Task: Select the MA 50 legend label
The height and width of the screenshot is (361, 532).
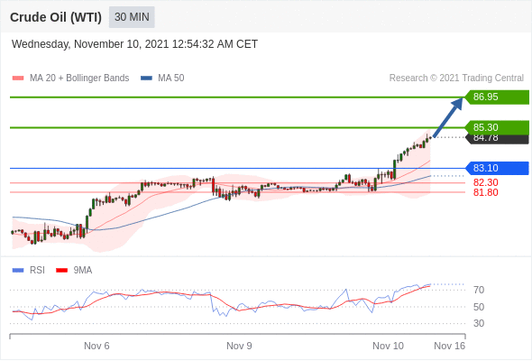Action: [171, 79]
